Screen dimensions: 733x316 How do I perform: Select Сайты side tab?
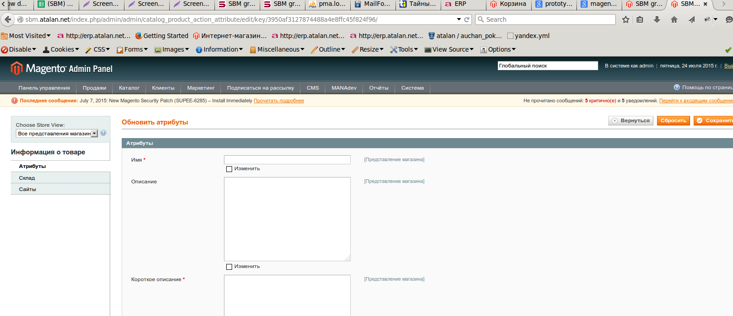pos(60,189)
